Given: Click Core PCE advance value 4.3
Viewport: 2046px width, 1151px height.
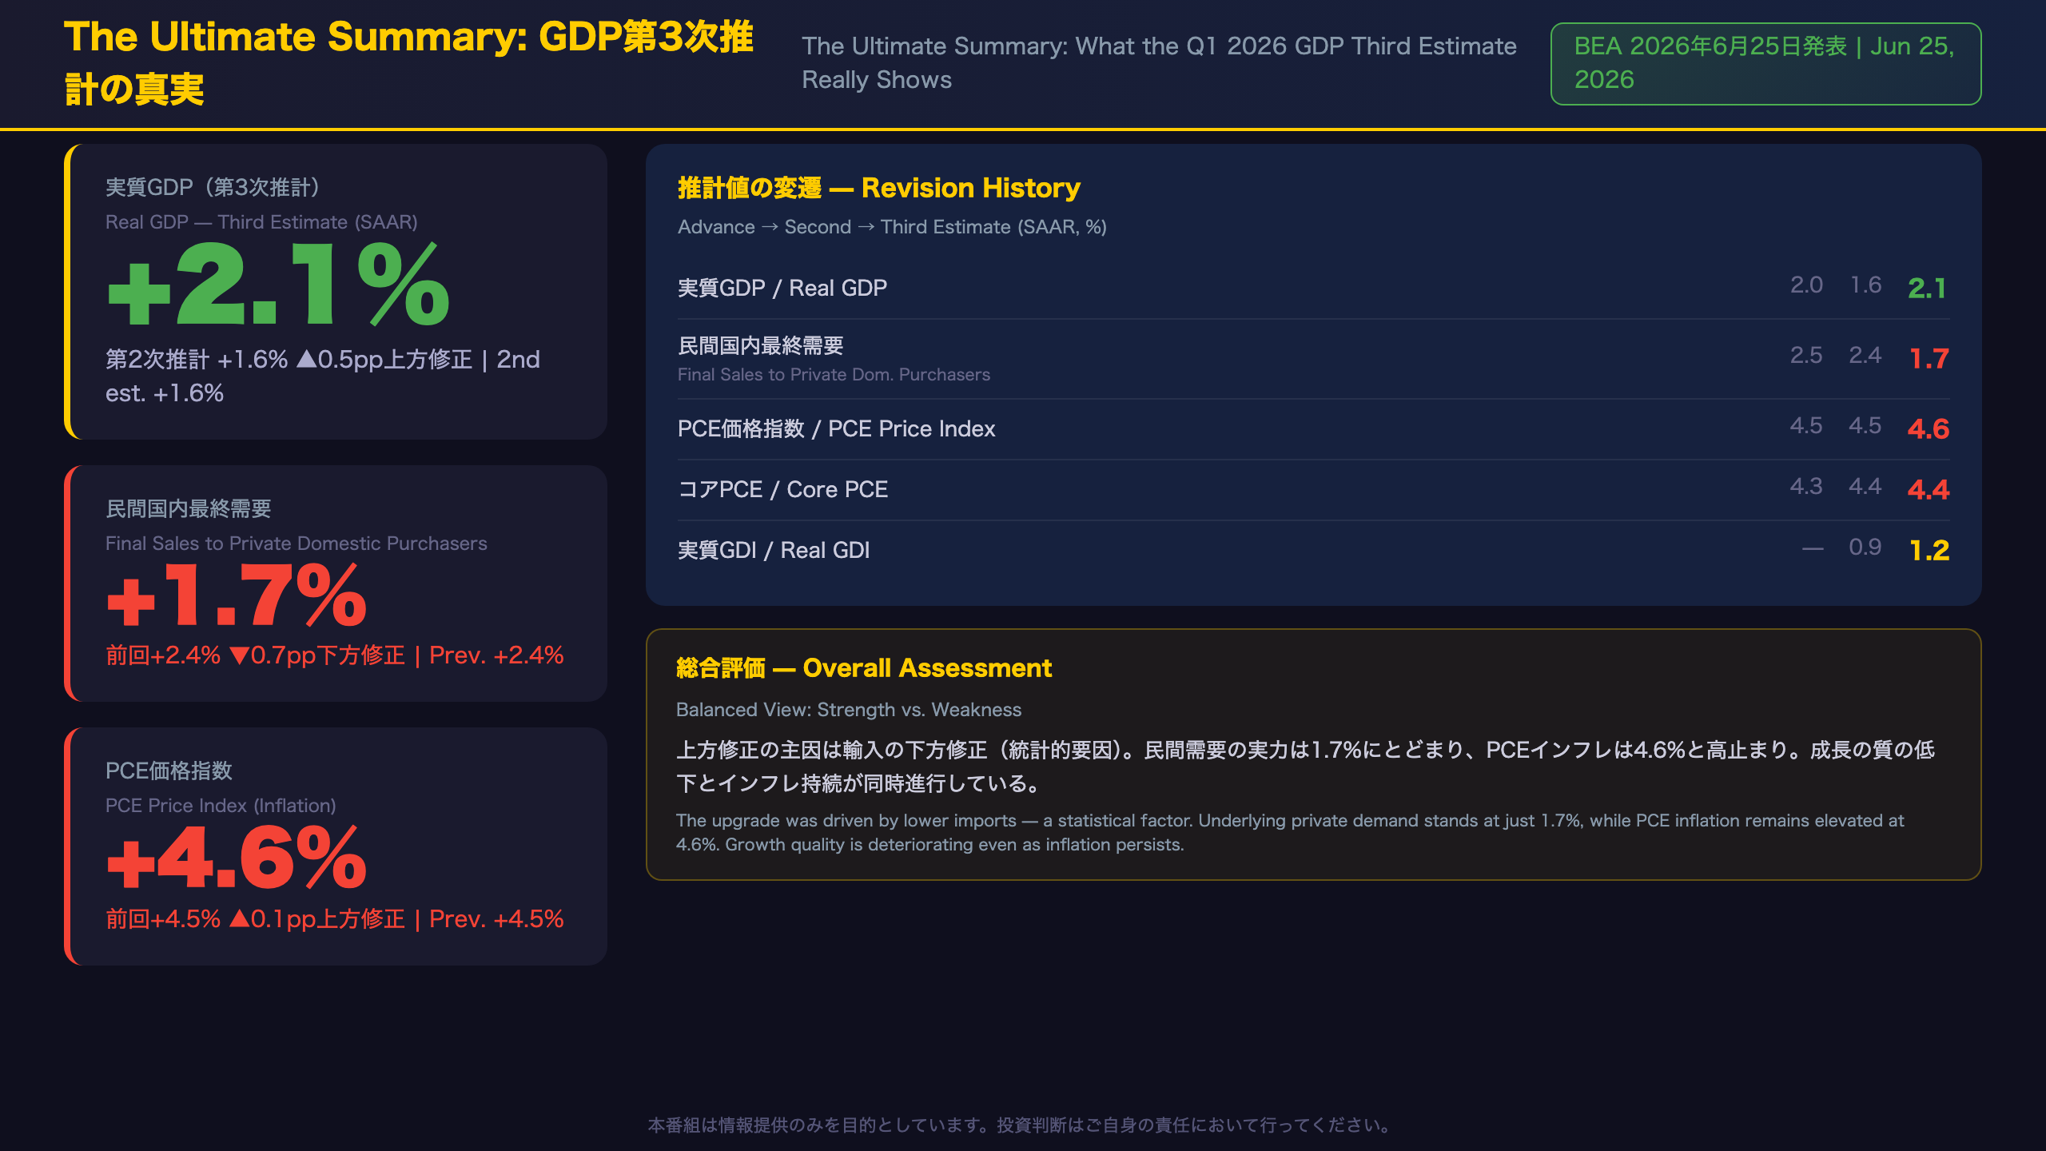Looking at the screenshot, I should pos(1806,487).
